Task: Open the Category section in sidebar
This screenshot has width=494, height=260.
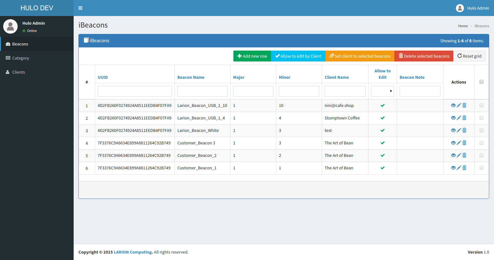Action: tap(20, 58)
